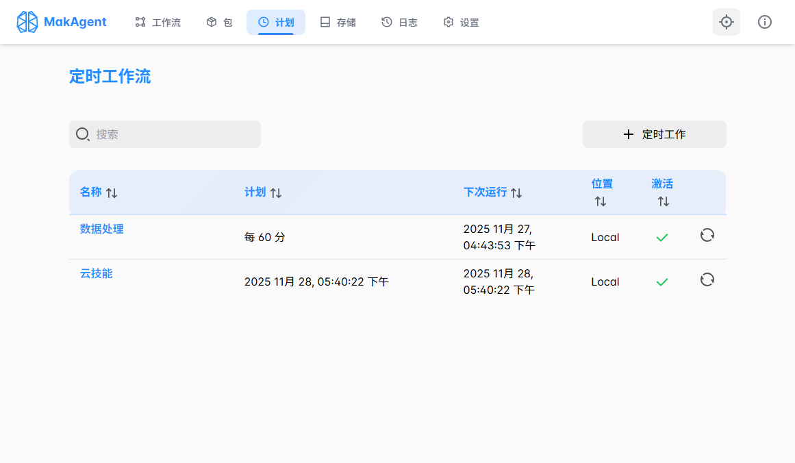
Task: Click refresh icon for 云技能 row
Action: 707,279
